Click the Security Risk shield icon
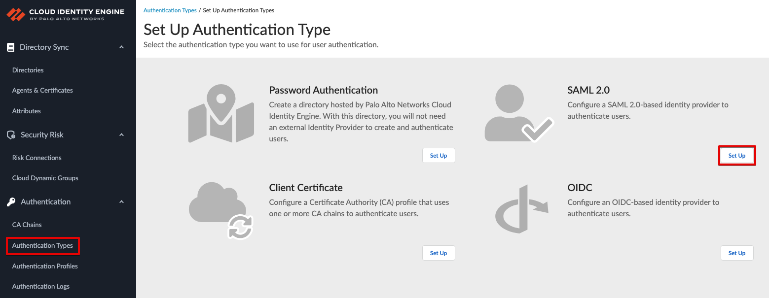This screenshot has width=769, height=298. [x=11, y=135]
